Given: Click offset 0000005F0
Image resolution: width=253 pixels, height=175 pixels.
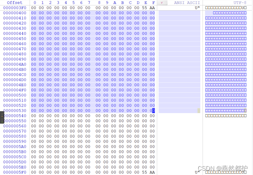Looking at the screenshot, I should pos(15,172).
